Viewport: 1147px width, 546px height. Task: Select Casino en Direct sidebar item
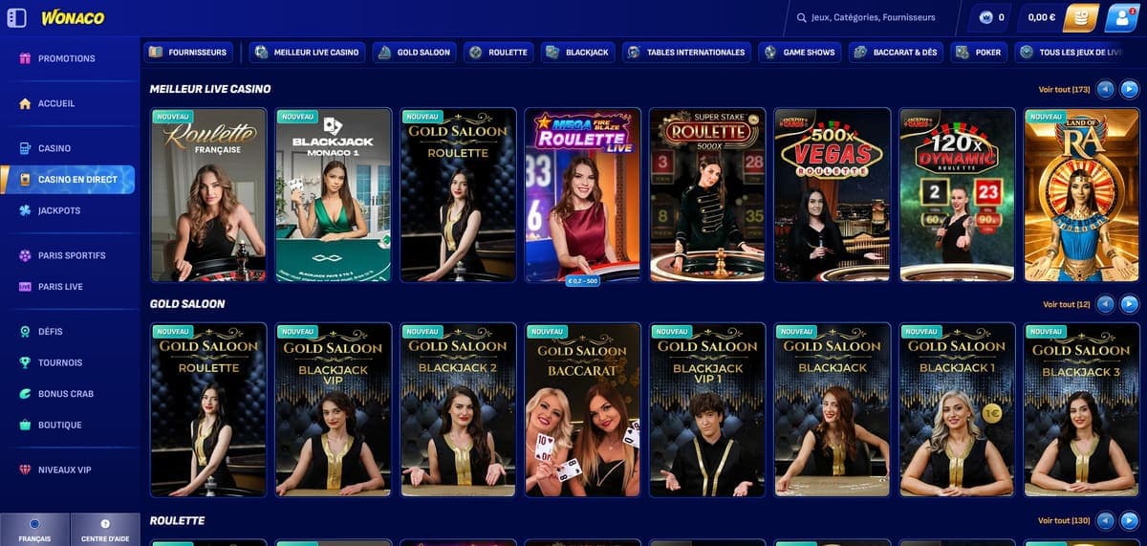point(68,179)
